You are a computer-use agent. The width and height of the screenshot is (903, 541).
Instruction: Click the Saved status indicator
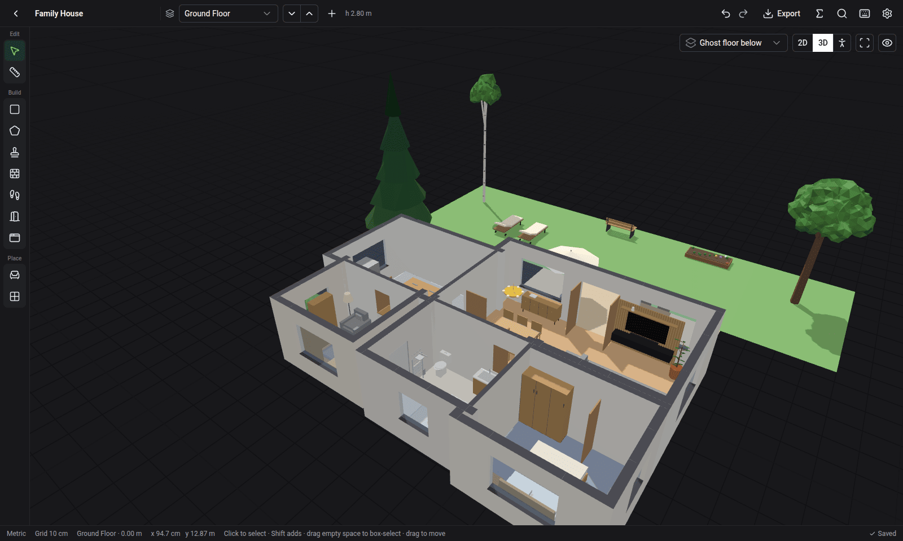pos(883,534)
